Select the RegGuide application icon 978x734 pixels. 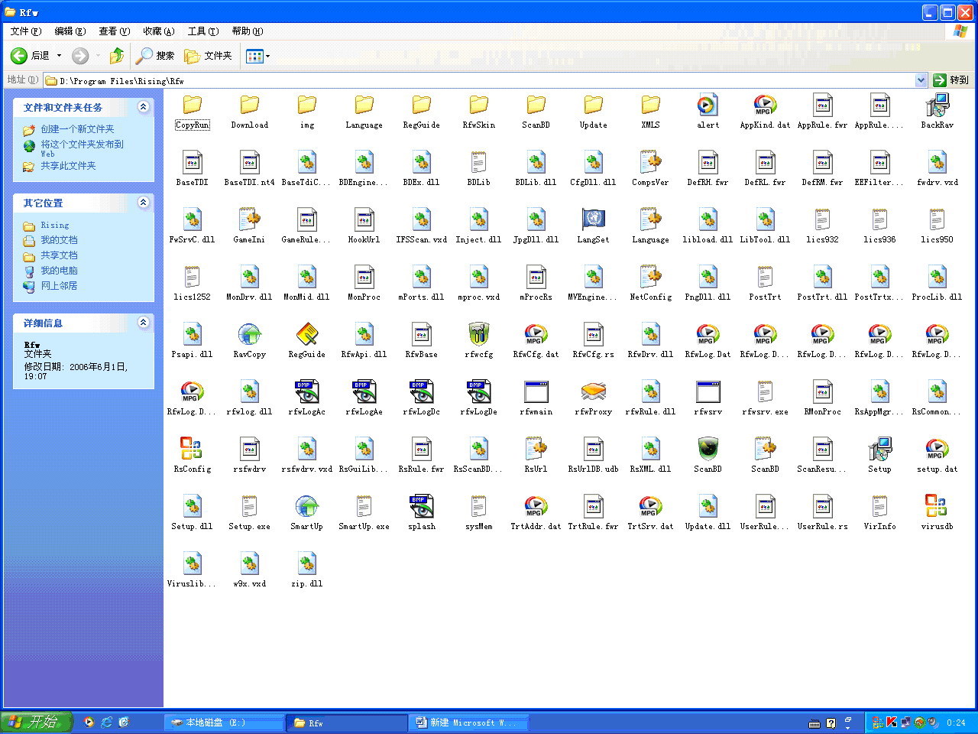(306, 335)
